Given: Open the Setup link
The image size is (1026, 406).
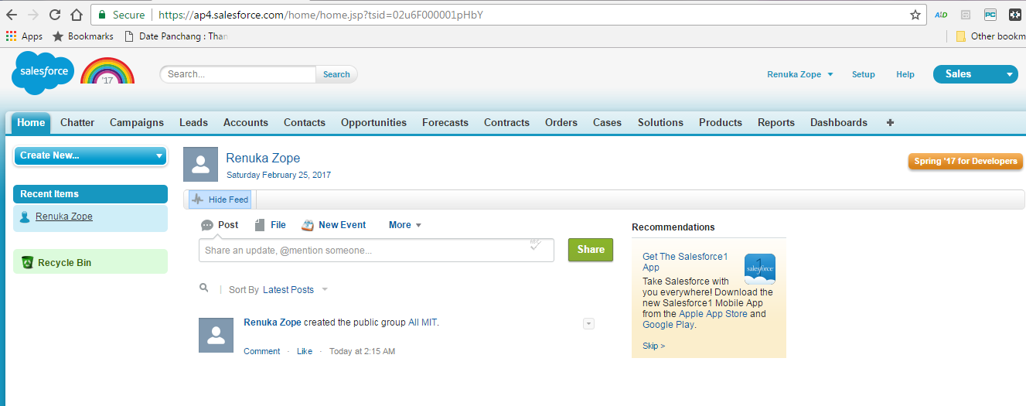Looking at the screenshot, I should click(864, 74).
